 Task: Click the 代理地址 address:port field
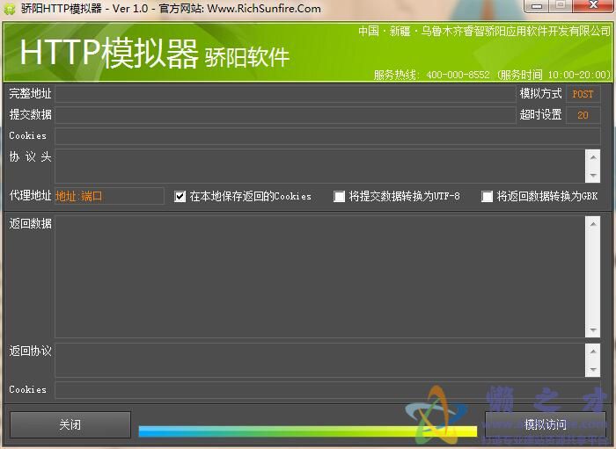109,196
